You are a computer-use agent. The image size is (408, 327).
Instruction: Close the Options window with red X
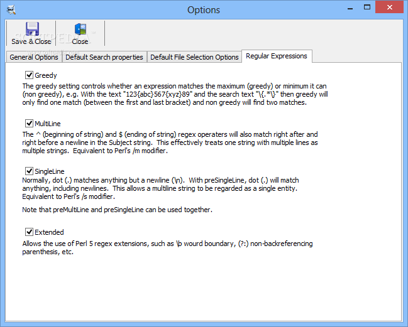tap(390, 8)
